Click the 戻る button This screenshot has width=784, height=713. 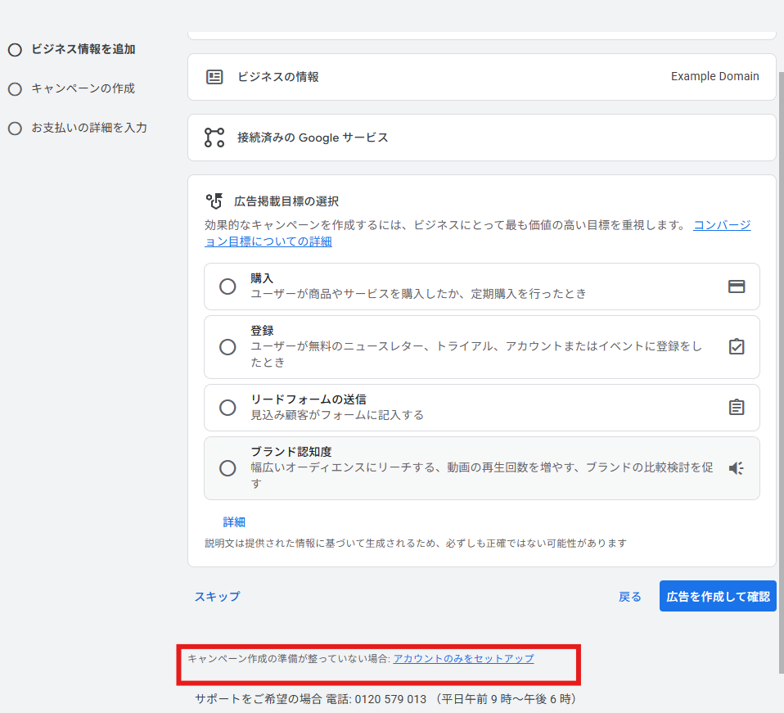629,597
